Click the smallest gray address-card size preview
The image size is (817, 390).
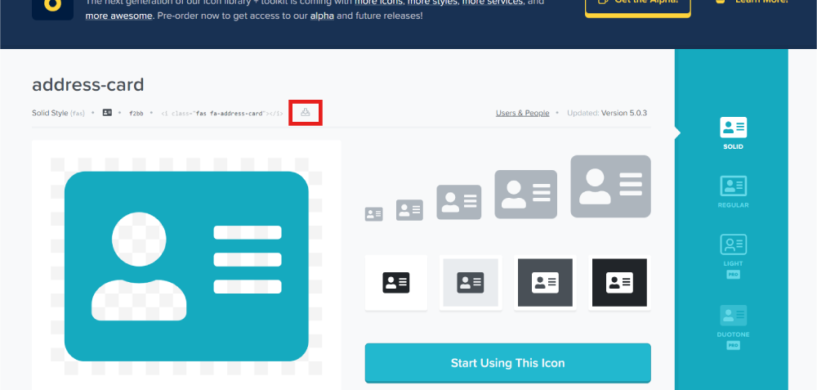click(x=373, y=214)
